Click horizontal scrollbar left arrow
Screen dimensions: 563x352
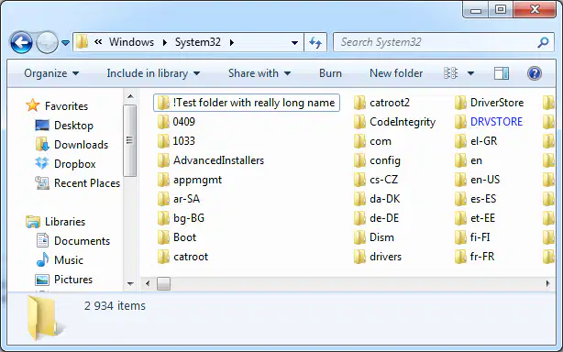tap(148, 283)
